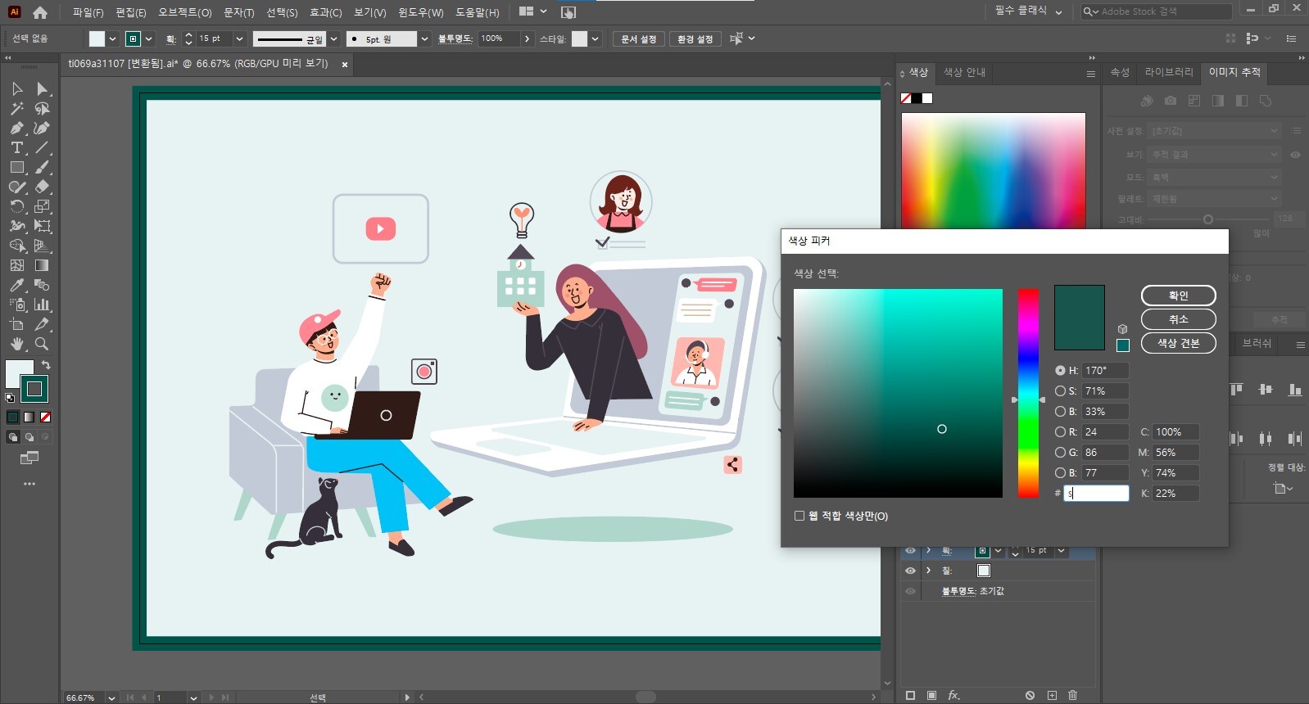Select the S saturation radio button
This screenshot has height=704, width=1309.
click(x=1060, y=391)
